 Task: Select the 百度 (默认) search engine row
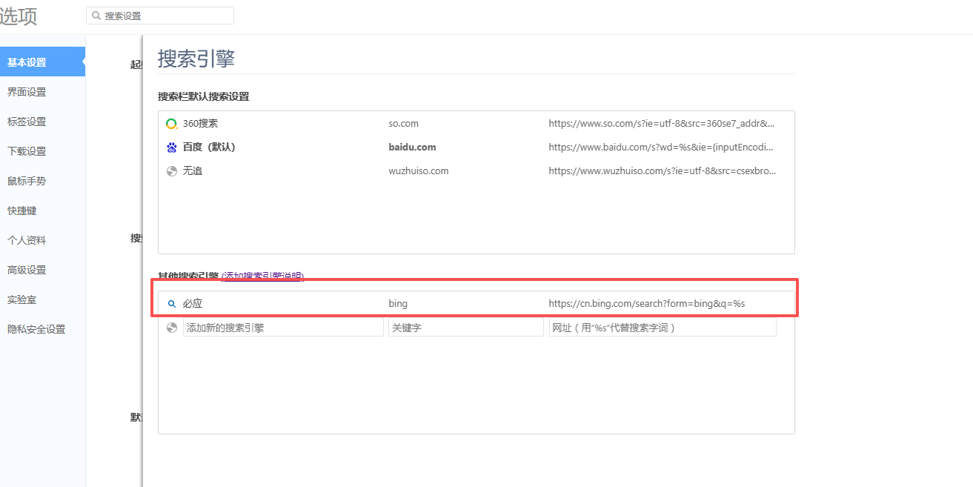click(476, 148)
